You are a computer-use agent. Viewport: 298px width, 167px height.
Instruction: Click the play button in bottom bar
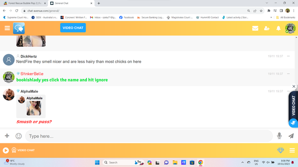[x=6, y=150]
